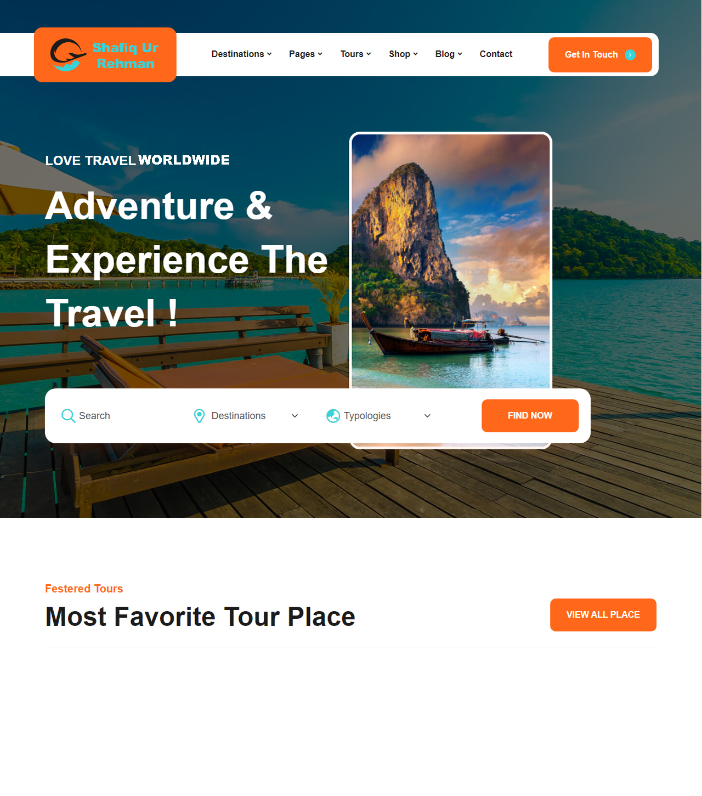
Task: Click the airplane logo icon
Action: click(x=68, y=55)
